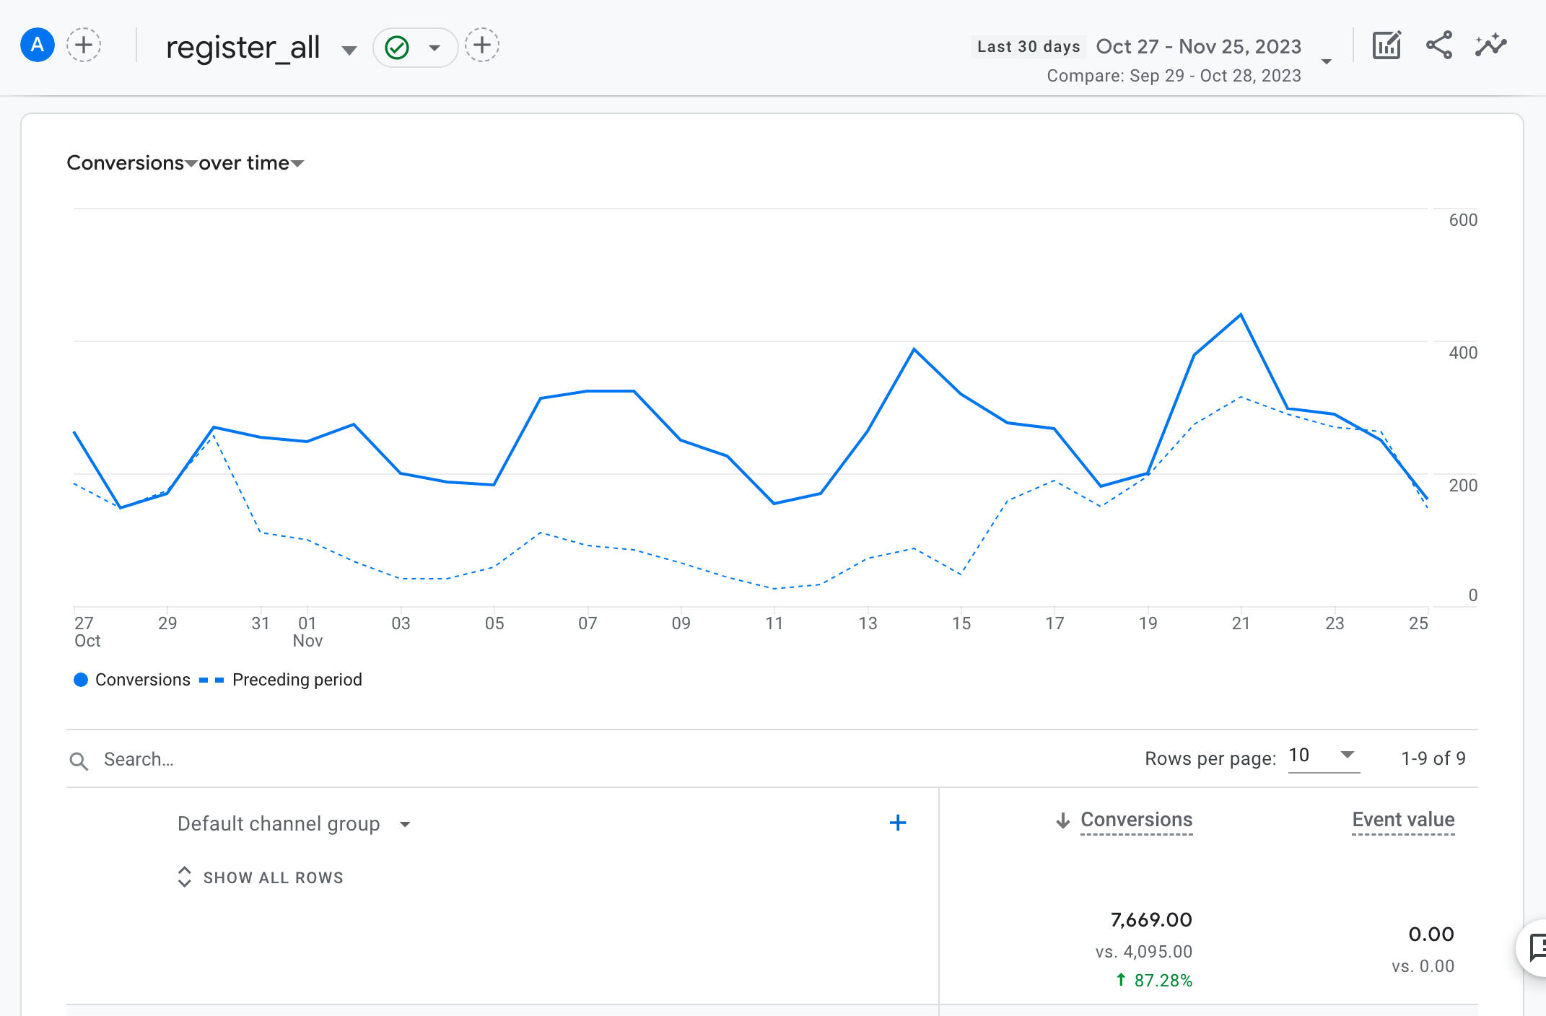Image resolution: width=1546 pixels, height=1016 pixels.
Task: Sort by the Conversions column header
Action: tap(1135, 820)
